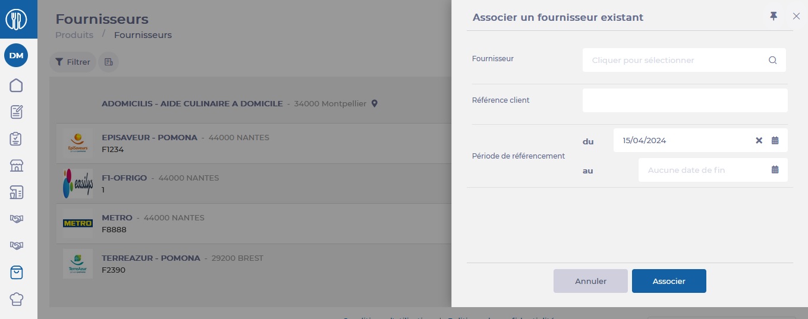This screenshot has width=808, height=319.
Task: Open calendar for the 'au' end date
Action: click(x=775, y=170)
